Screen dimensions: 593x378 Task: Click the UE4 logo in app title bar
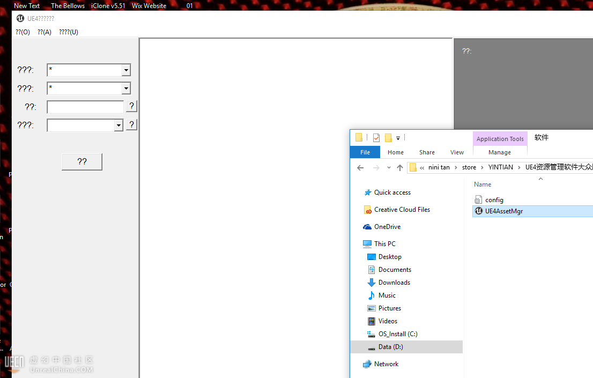click(20, 18)
